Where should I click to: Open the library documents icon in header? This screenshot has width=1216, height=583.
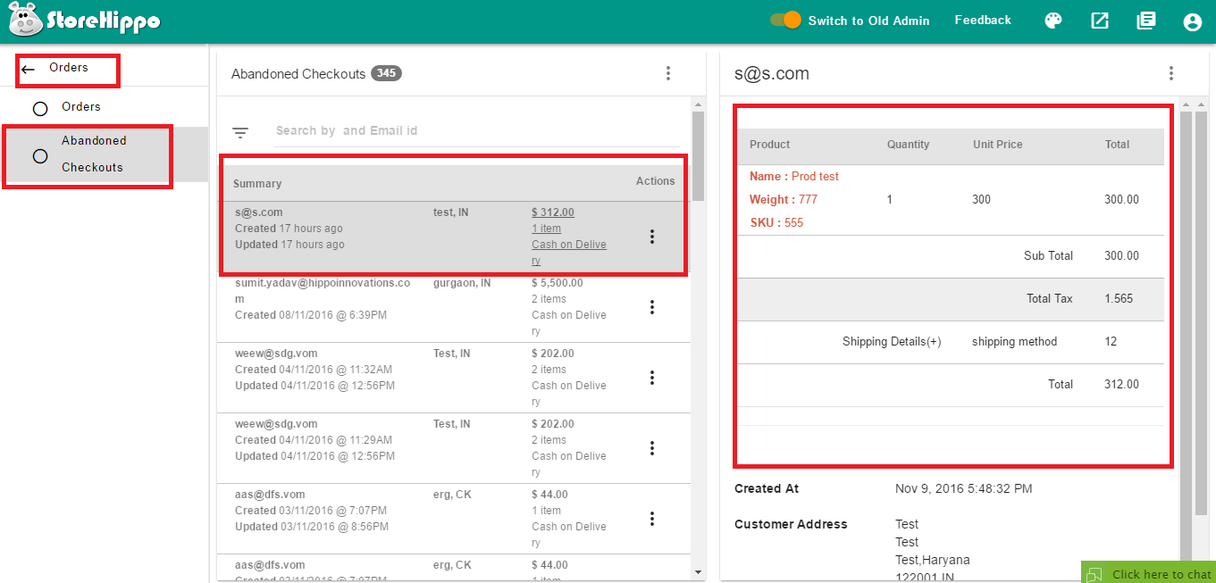(1146, 21)
